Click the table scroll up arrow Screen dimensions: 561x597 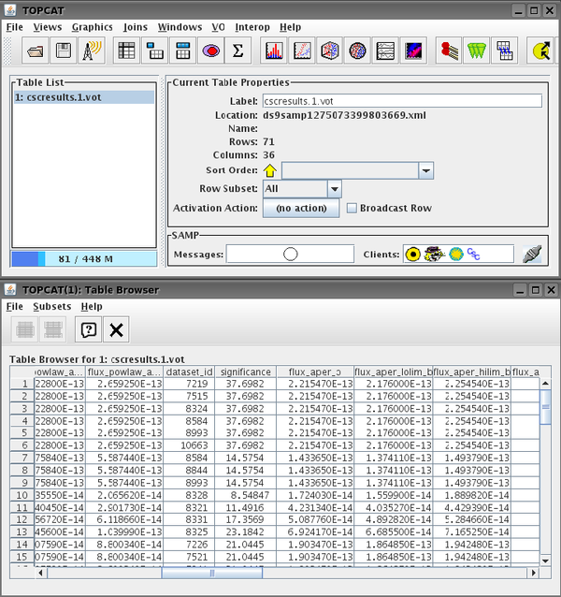coord(545,384)
